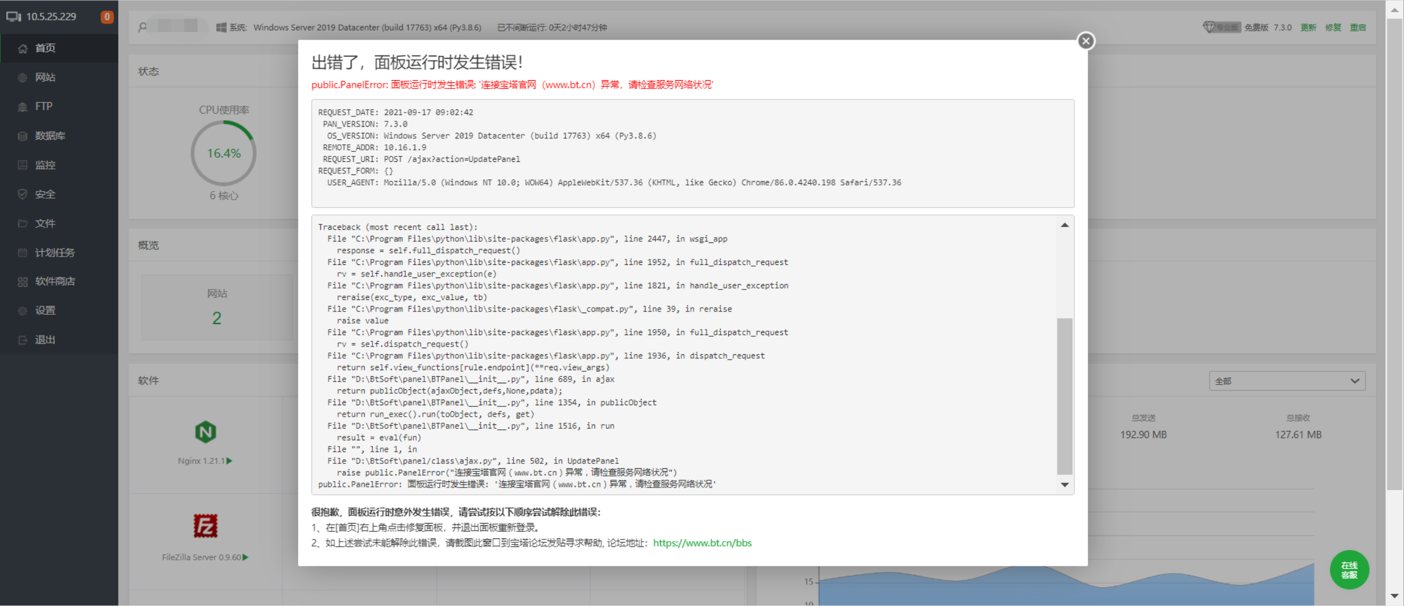Click the 修复 repair link
The height and width of the screenshot is (606, 1404).
tap(1333, 27)
